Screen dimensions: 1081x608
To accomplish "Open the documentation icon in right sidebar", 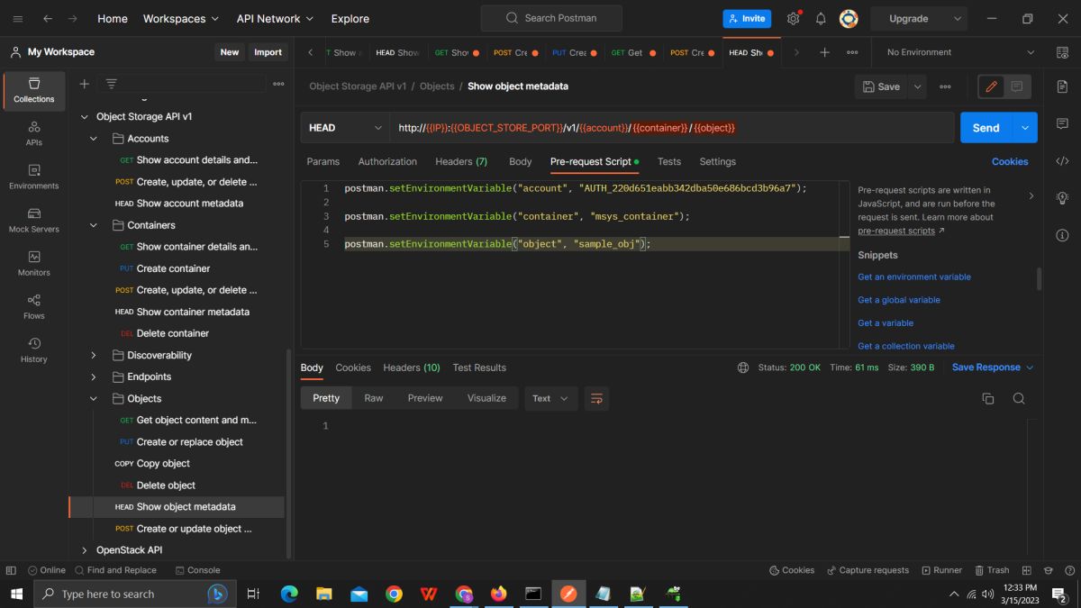I will pos(1062,86).
